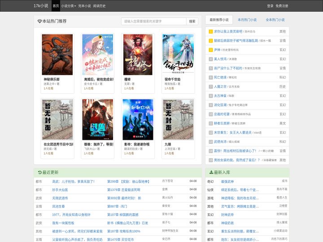Click rank 2 badge for 替嫁后病弱世子

211,41
